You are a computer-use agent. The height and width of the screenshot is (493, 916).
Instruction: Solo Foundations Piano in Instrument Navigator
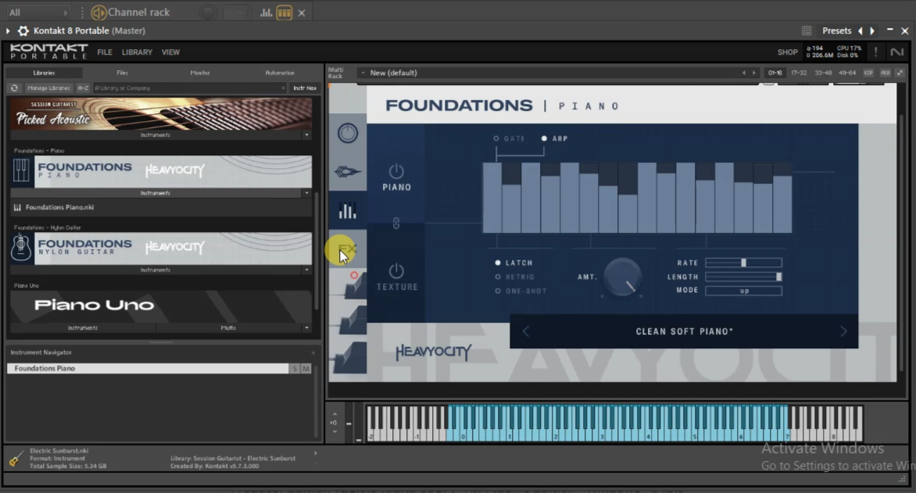click(295, 369)
